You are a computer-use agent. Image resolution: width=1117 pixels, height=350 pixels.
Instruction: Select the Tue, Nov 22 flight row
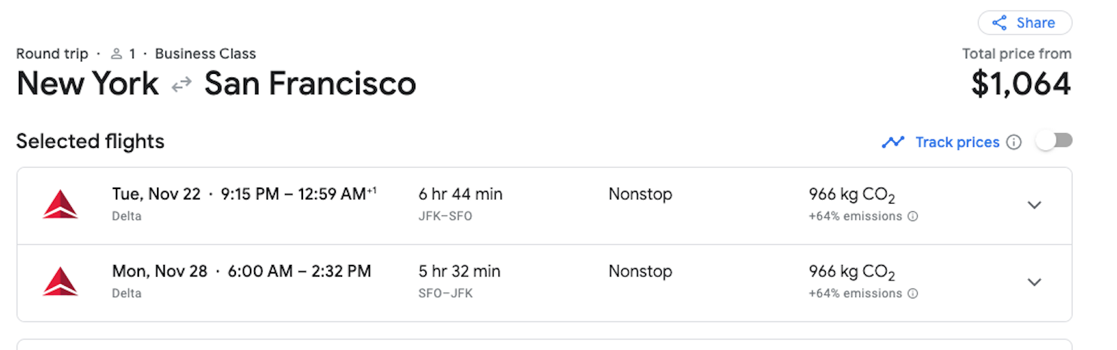pos(545,206)
